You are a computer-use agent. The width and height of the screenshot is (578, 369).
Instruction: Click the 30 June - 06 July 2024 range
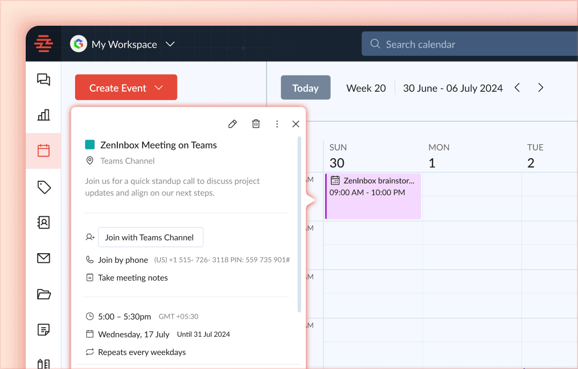[x=453, y=88]
